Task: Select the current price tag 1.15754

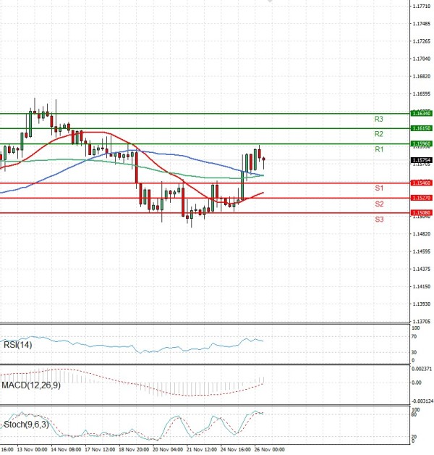Action: (x=421, y=160)
